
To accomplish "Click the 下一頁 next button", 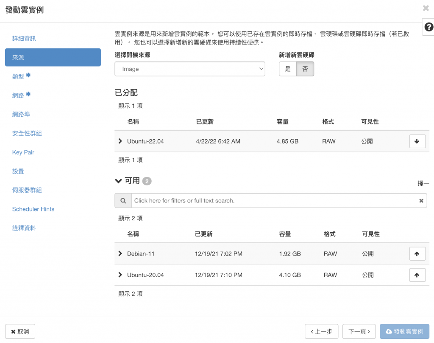I will coord(359,332).
